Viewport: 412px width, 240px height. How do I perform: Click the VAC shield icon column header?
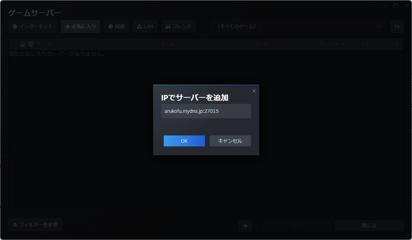[x=31, y=44]
